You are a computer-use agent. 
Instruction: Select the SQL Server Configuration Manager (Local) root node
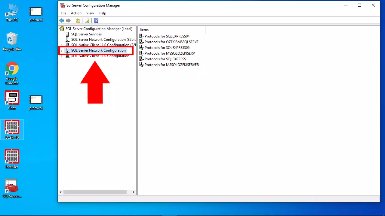tap(99, 29)
